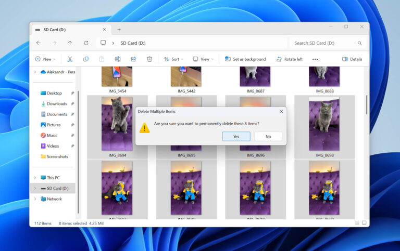Switch to large thumbnails view icon
This screenshot has width=400, height=251.
[x=364, y=223]
